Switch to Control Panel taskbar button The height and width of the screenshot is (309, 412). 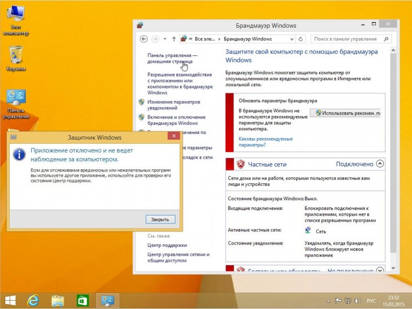(x=108, y=301)
